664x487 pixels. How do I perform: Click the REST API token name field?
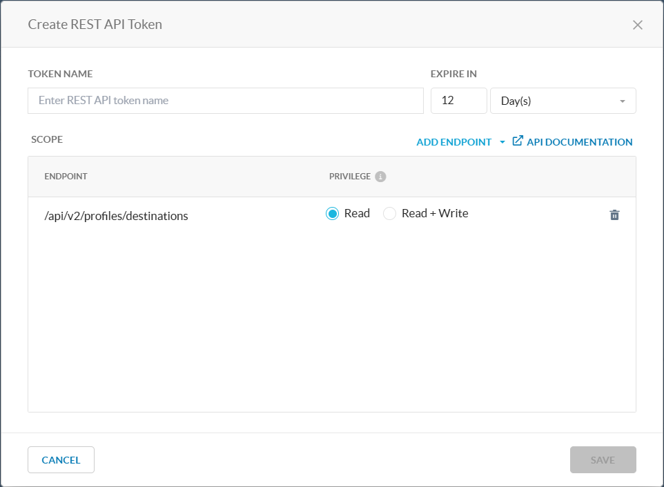click(x=225, y=100)
